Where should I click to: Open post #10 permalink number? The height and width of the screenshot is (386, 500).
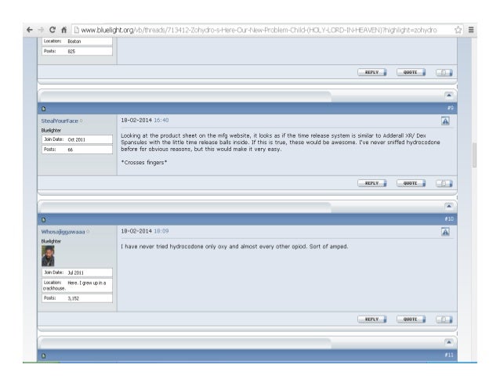tap(449, 218)
